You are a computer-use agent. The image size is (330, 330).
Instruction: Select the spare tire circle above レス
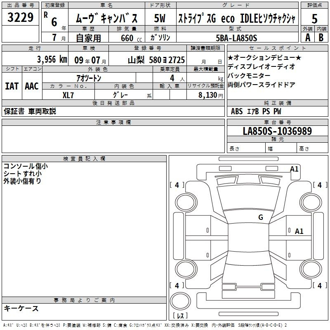(x=180, y=301)
